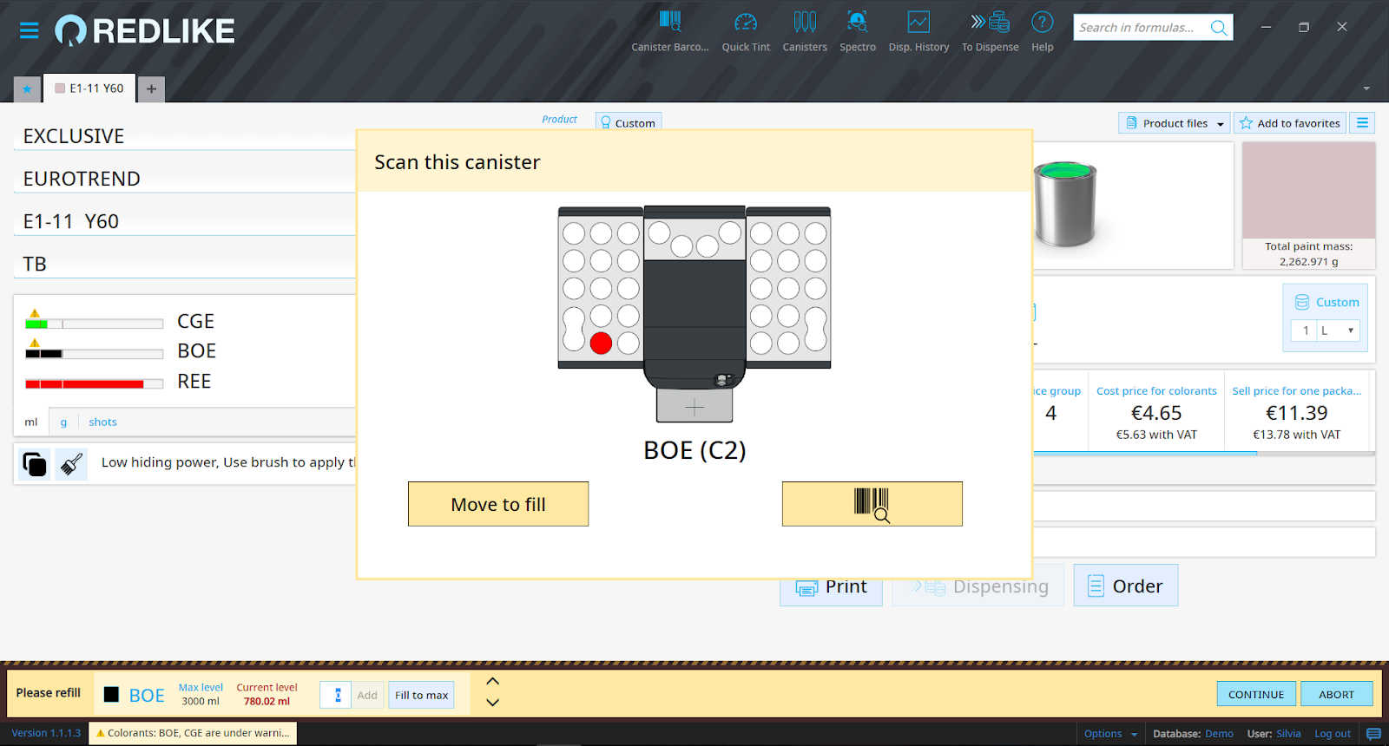Image resolution: width=1389 pixels, height=746 pixels.
Task: Click the paint can product image
Action: [1066, 205]
